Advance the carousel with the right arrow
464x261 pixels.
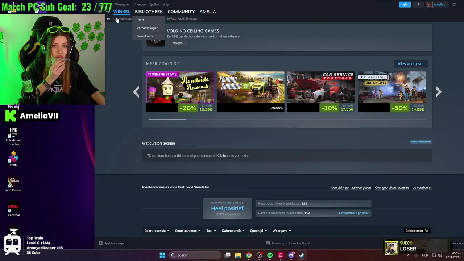(438, 92)
